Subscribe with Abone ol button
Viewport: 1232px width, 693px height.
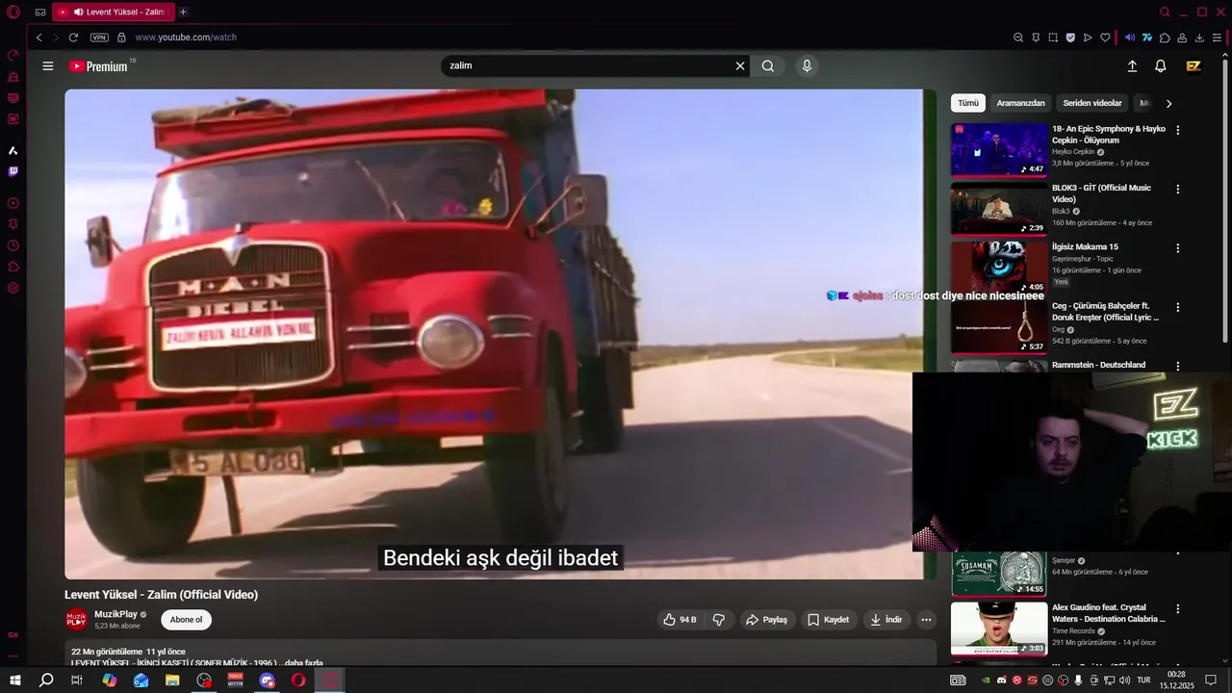pos(186,620)
